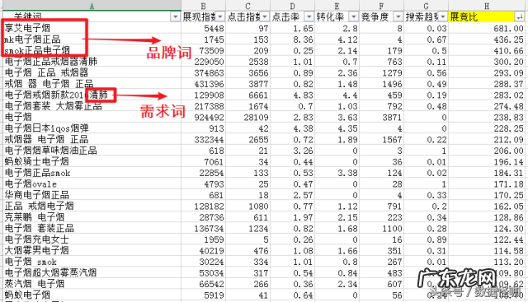
Task: Click 展现指数 value 136734
Action: click(x=209, y=229)
